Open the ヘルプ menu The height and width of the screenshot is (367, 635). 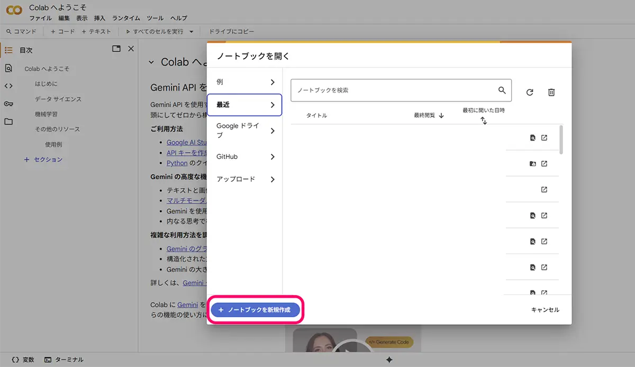point(179,18)
